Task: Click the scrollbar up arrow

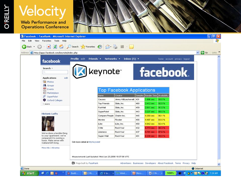Action: [219, 57]
